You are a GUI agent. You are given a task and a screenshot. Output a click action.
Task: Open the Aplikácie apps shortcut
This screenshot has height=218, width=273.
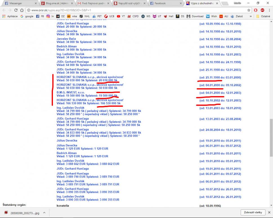pyautogui.click(x=10, y=16)
